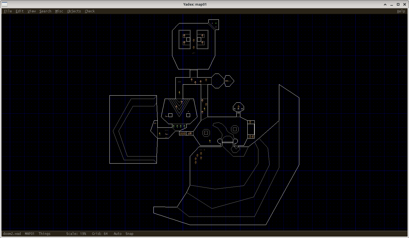
Task: Click the Yadex: map01 window title
Action: point(195,4)
